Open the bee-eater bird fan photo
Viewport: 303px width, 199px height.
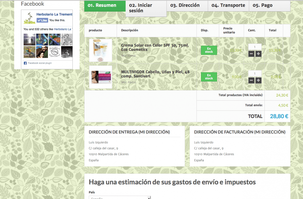pos(29,52)
